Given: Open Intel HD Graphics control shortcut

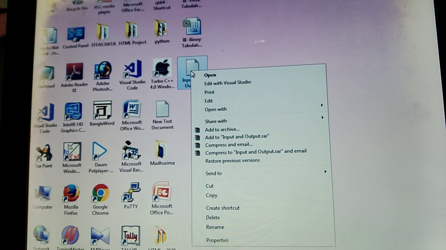Looking at the screenshot, I should (x=73, y=118).
